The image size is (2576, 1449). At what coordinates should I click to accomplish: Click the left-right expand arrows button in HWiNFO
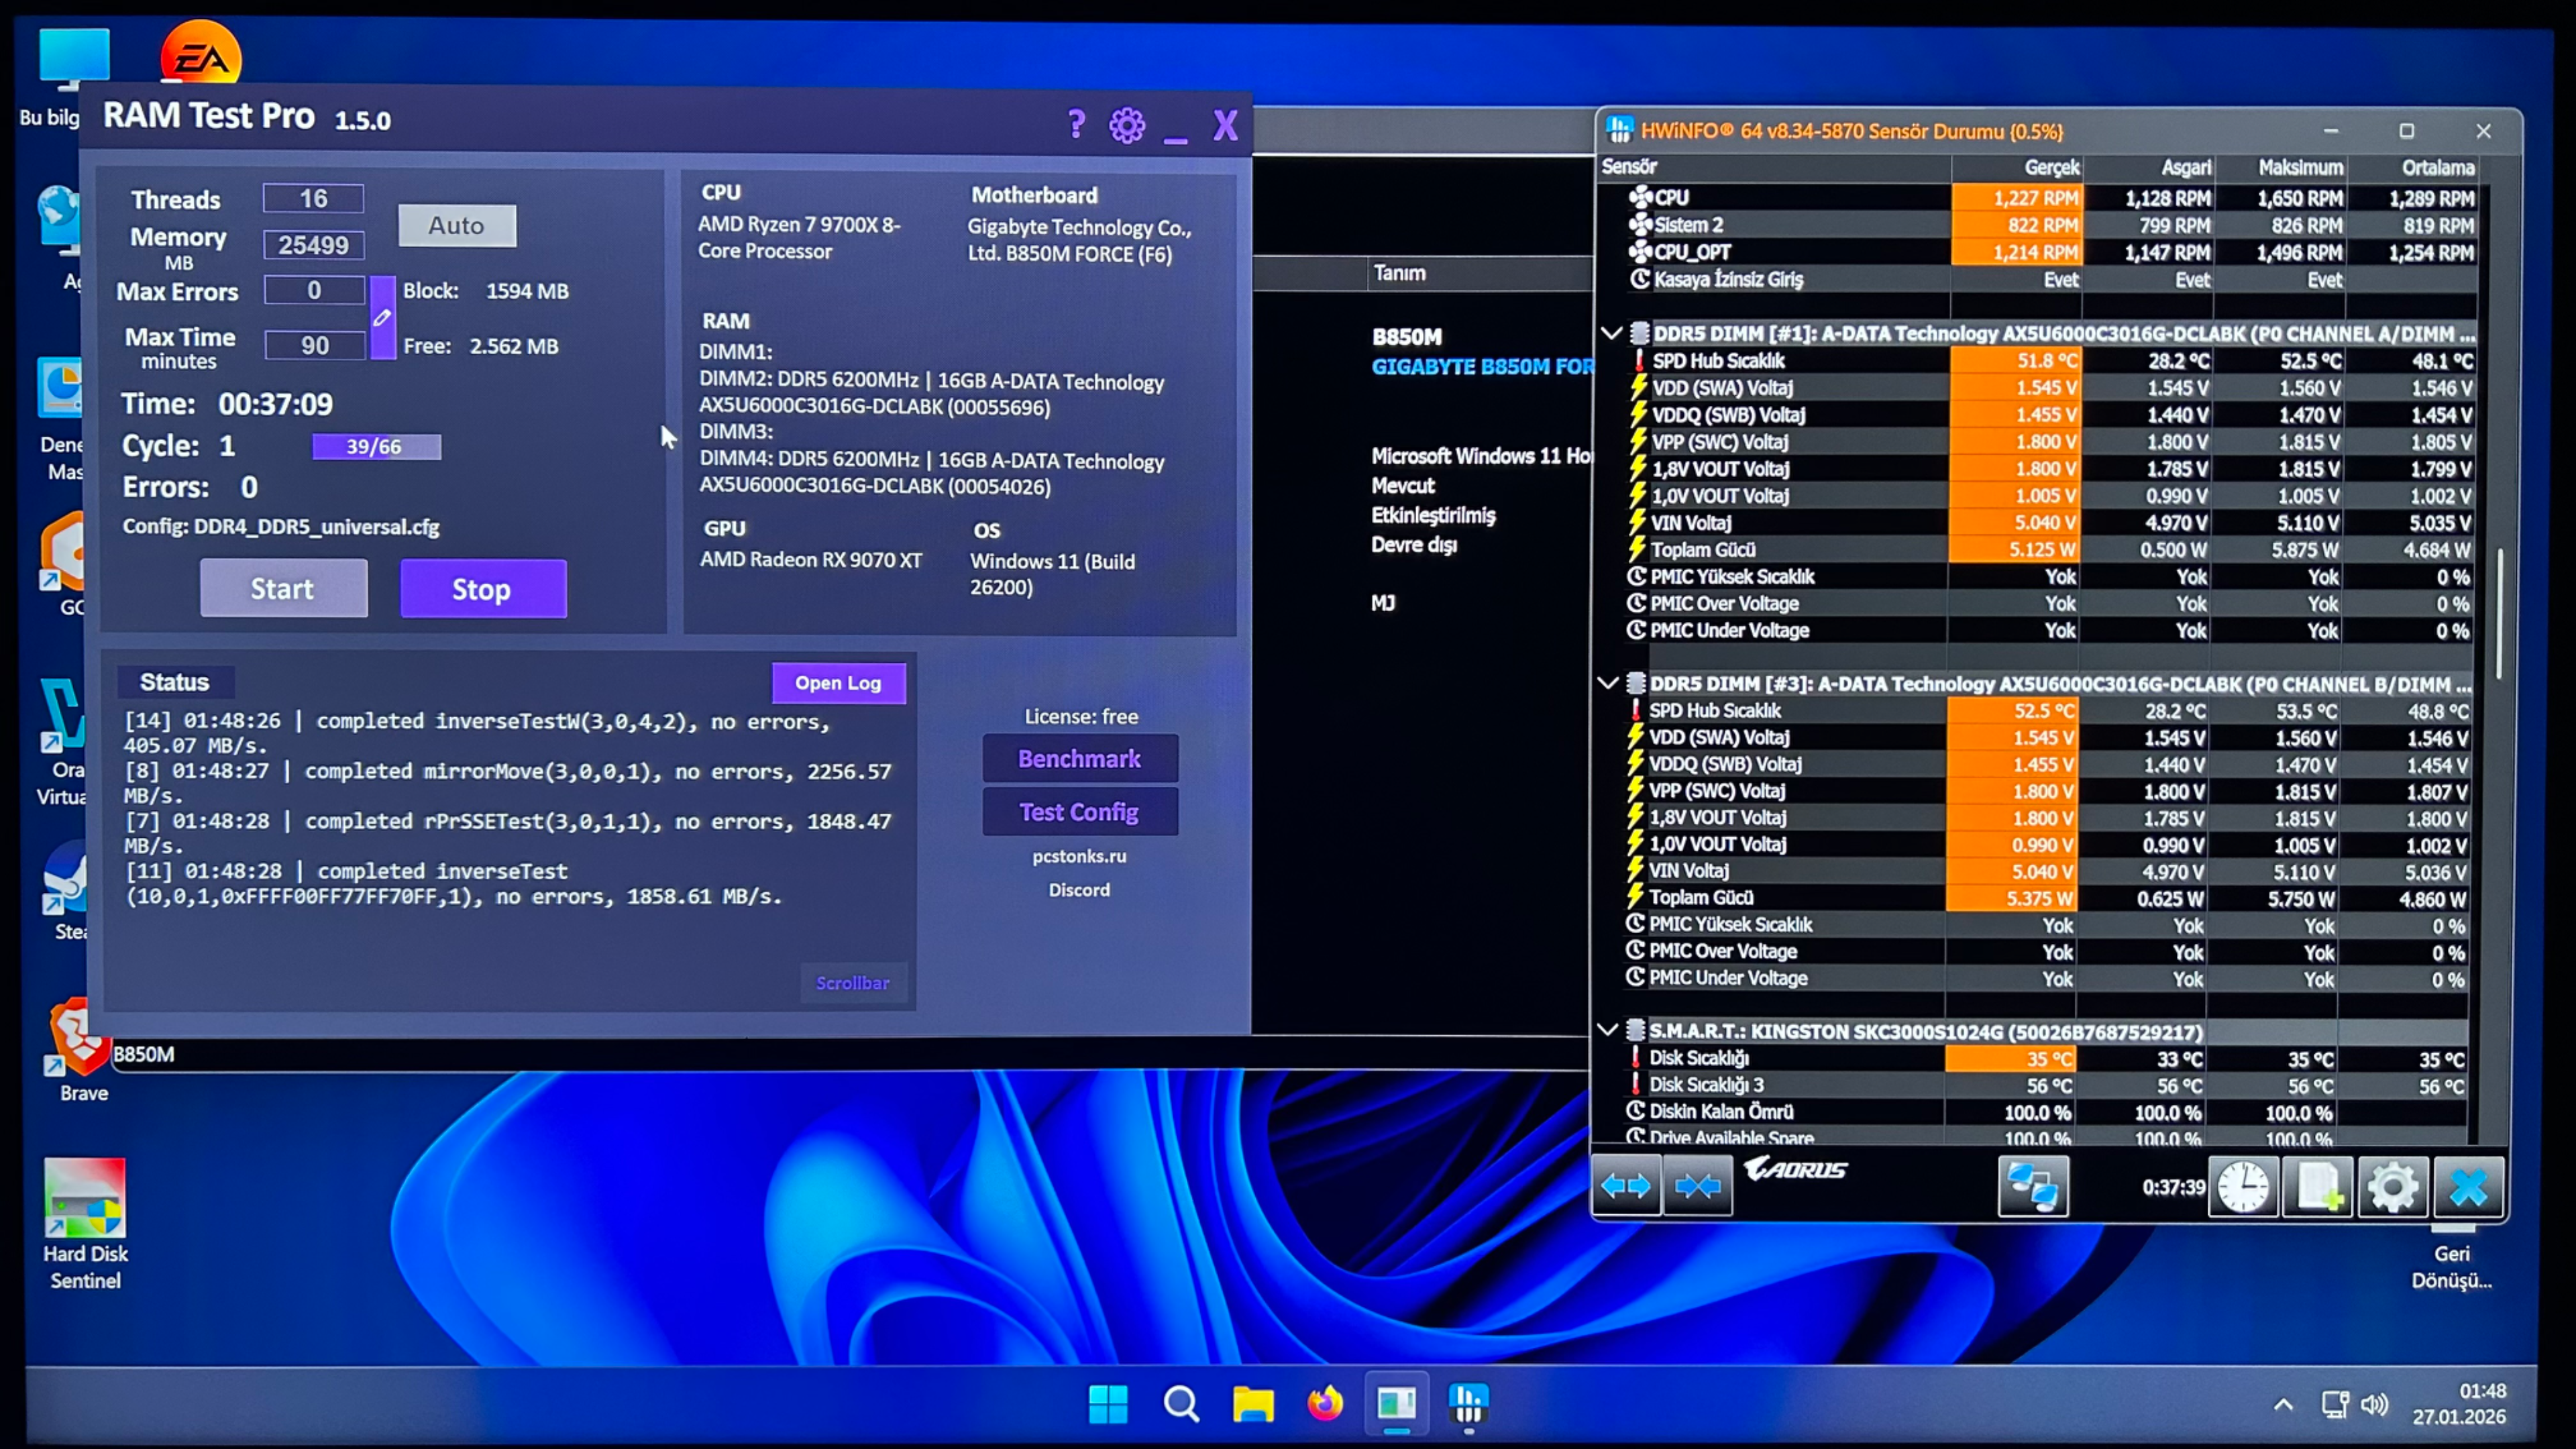tap(1626, 1186)
